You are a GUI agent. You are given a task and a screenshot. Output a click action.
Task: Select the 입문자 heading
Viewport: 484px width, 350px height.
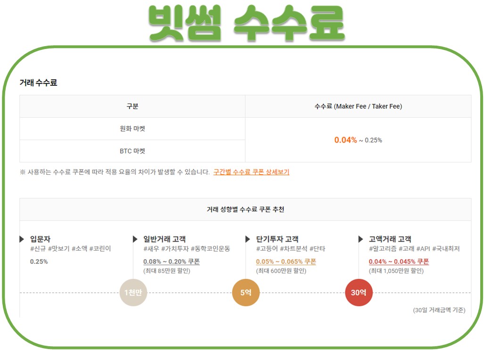40,239
